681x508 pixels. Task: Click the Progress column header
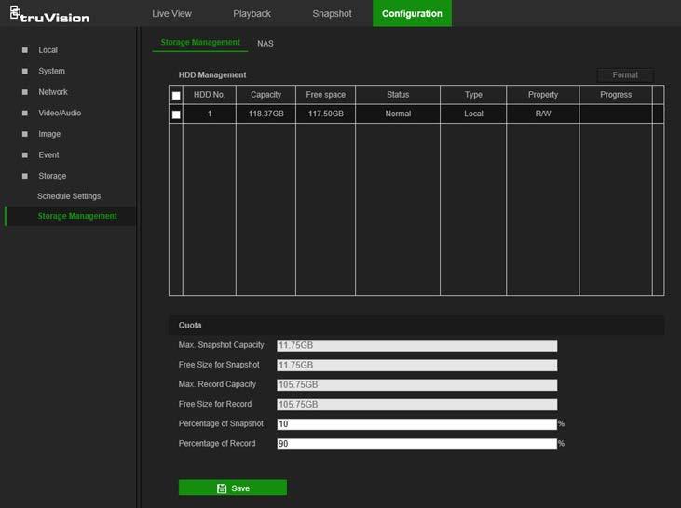coord(616,95)
